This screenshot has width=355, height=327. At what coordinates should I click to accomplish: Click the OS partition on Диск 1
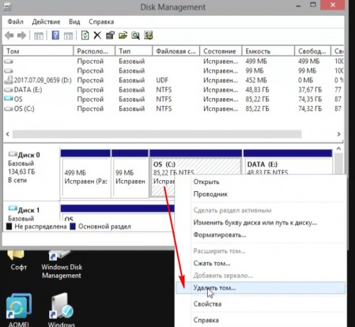(x=118, y=213)
